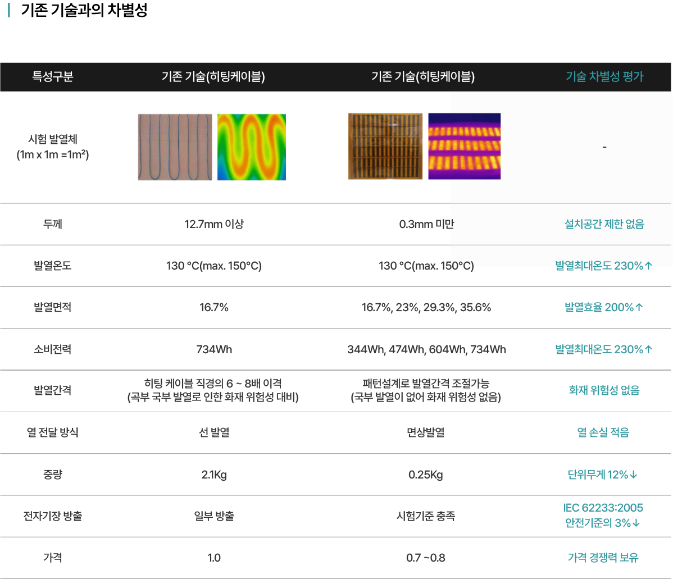Select the 344Wh, 474Wh, 604Wh, 734Wh cell

pyautogui.click(x=426, y=350)
